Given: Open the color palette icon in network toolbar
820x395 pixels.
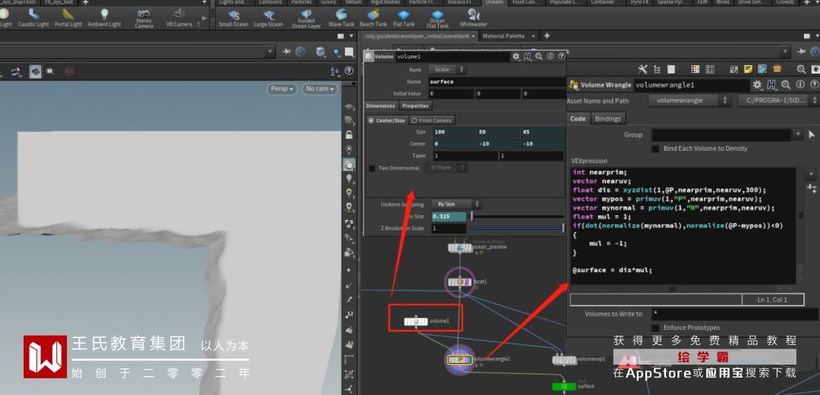Looking at the screenshot, I should (x=695, y=69).
